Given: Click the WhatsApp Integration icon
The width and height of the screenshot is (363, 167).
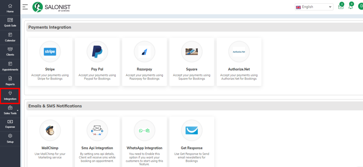Looking at the screenshot, I should (x=144, y=130).
